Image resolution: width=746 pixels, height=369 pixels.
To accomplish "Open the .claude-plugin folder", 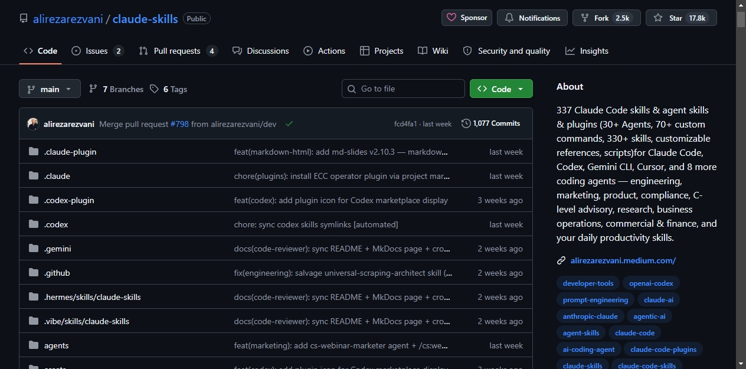I will coord(70,152).
